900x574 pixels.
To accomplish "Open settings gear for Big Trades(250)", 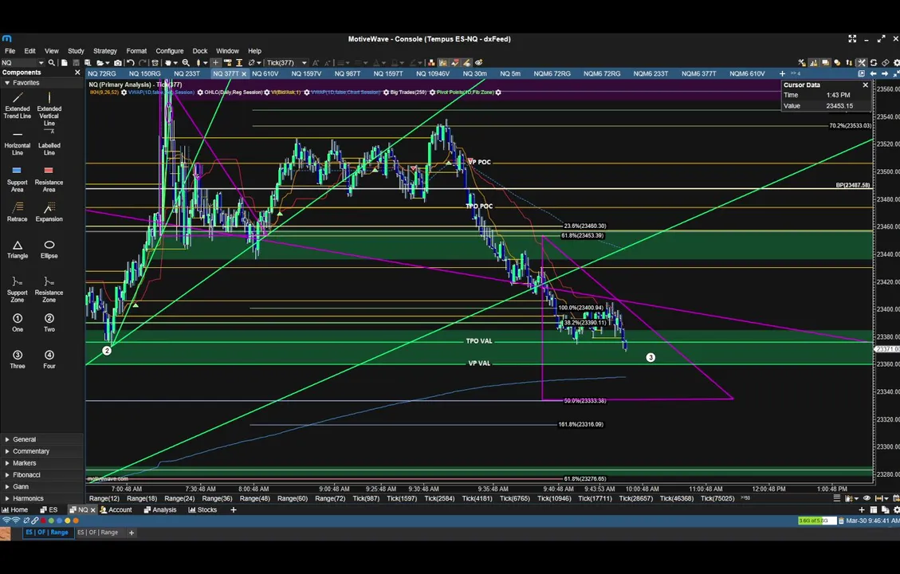I will point(432,92).
